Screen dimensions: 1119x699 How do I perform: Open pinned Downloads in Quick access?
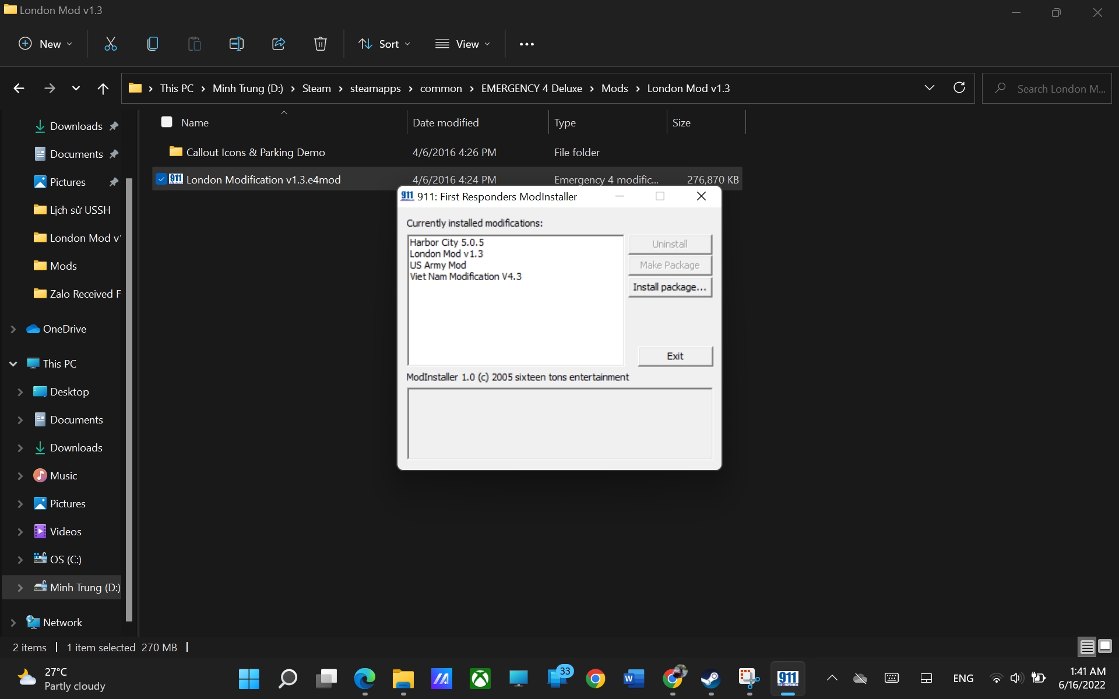[76, 126]
